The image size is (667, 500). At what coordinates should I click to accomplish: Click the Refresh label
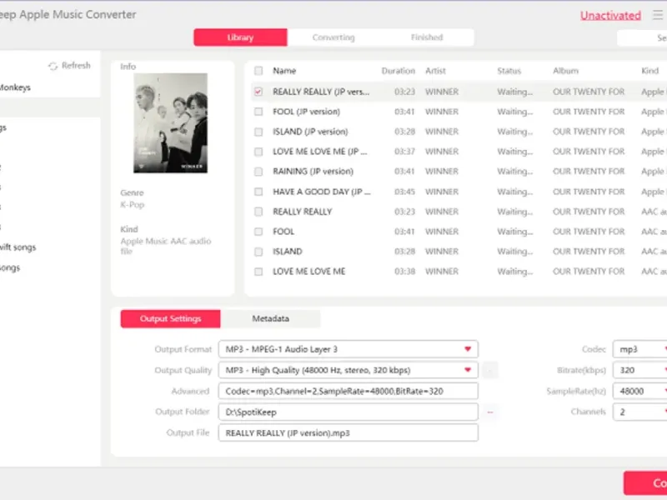[76, 66]
